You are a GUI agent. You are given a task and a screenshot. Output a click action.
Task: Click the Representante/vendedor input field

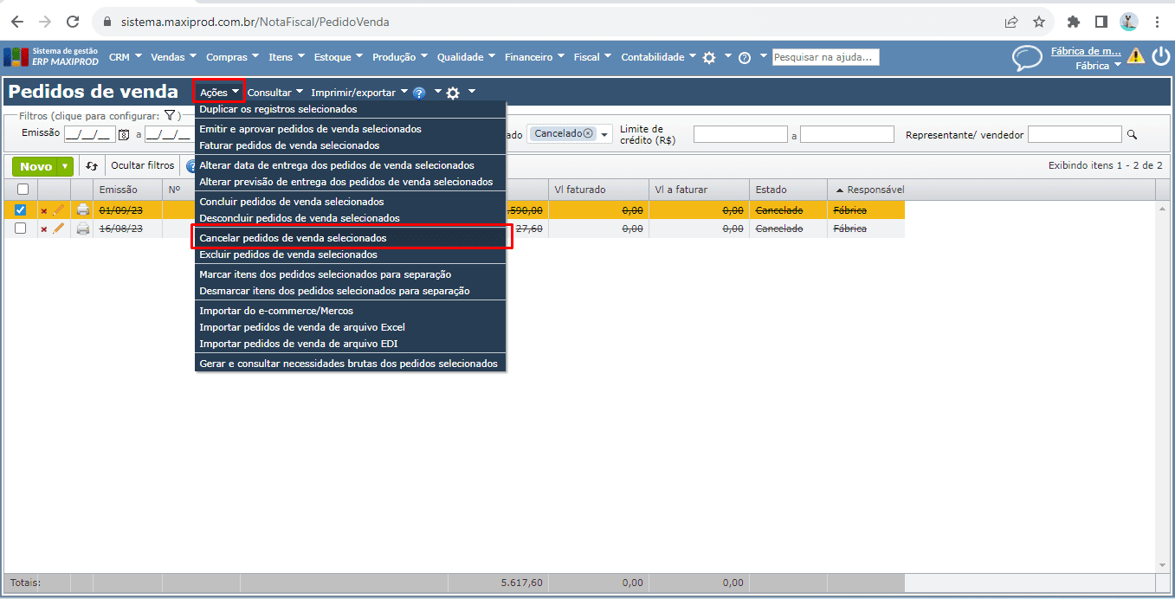click(1075, 134)
